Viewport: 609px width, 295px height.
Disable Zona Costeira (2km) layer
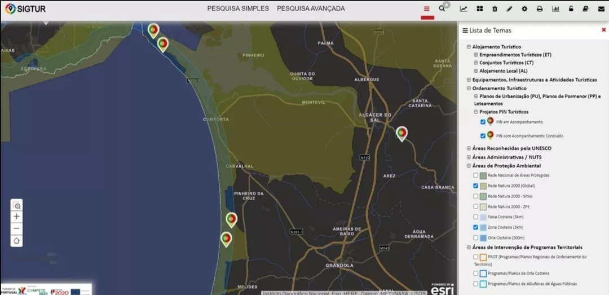pyautogui.click(x=475, y=227)
